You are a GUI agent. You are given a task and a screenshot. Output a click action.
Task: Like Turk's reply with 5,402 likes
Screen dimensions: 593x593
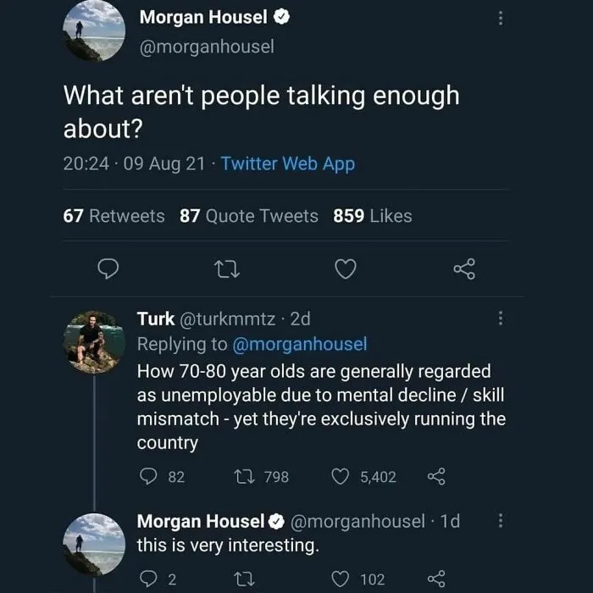click(x=340, y=476)
